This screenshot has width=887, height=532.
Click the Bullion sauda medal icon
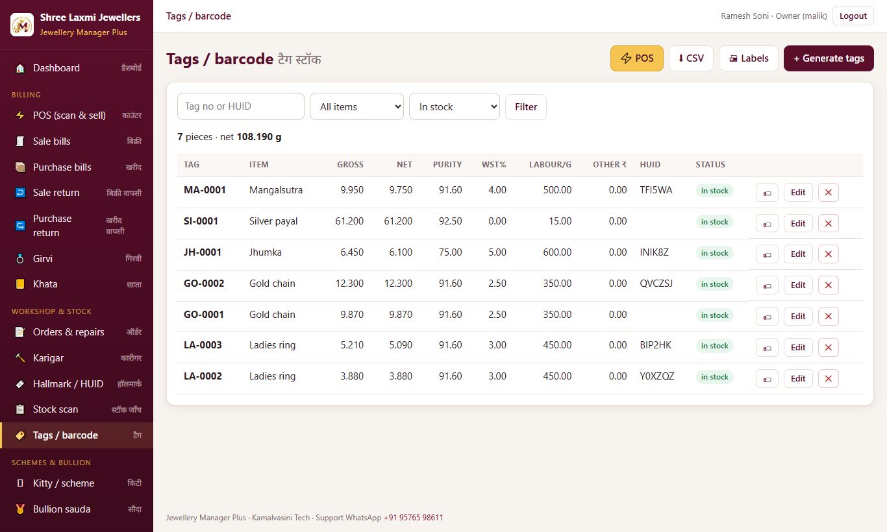pos(20,509)
